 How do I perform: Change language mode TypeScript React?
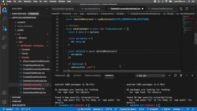tap(128, 109)
